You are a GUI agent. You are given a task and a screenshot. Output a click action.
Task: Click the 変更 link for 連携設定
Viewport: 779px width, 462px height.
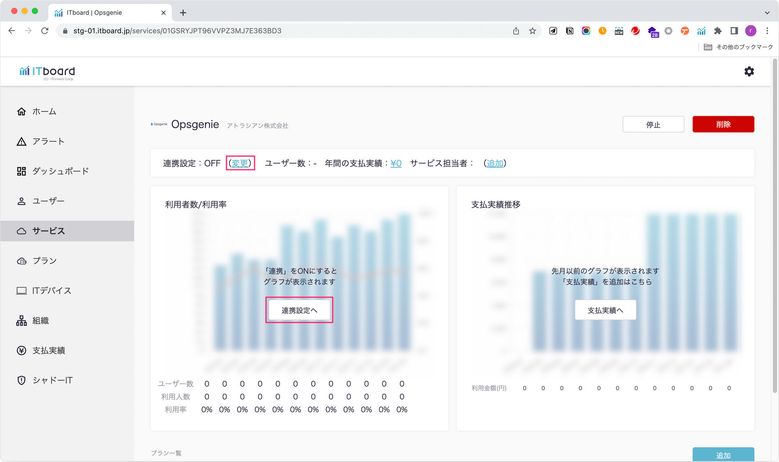(240, 163)
